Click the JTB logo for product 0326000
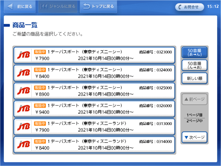This screenshot has height=166, width=221. pyautogui.click(x=23, y=109)
